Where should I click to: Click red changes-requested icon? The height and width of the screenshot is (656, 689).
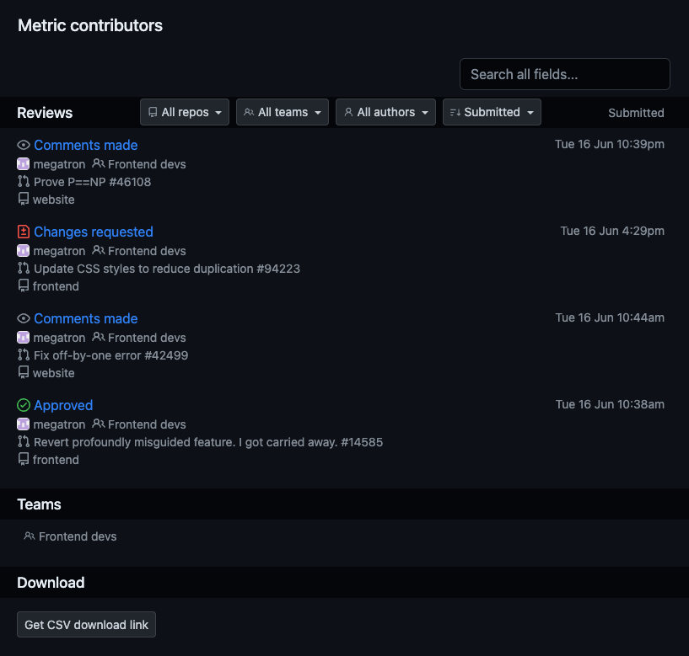pos(24,232)
